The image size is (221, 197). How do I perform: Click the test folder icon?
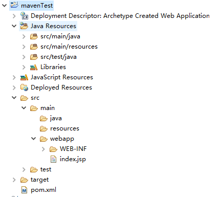click(34, 169)
